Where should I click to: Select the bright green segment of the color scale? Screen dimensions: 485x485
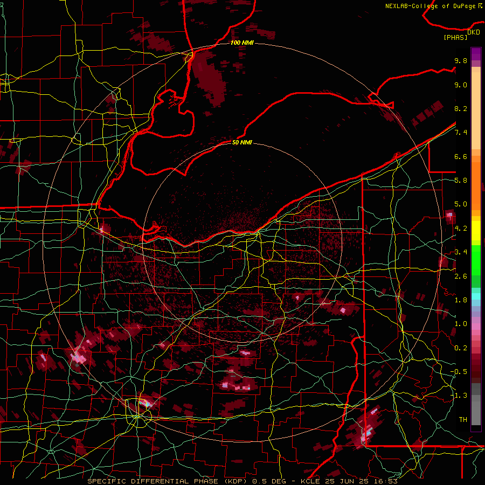(476, 260)
